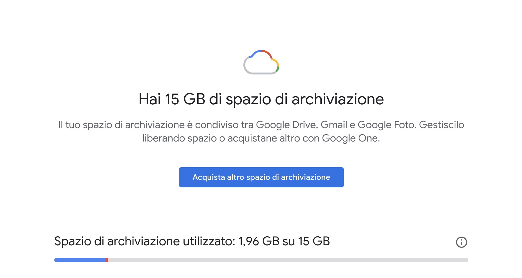
Task: Click 15 GB in the main heading
Action: [x=185, y=99]
